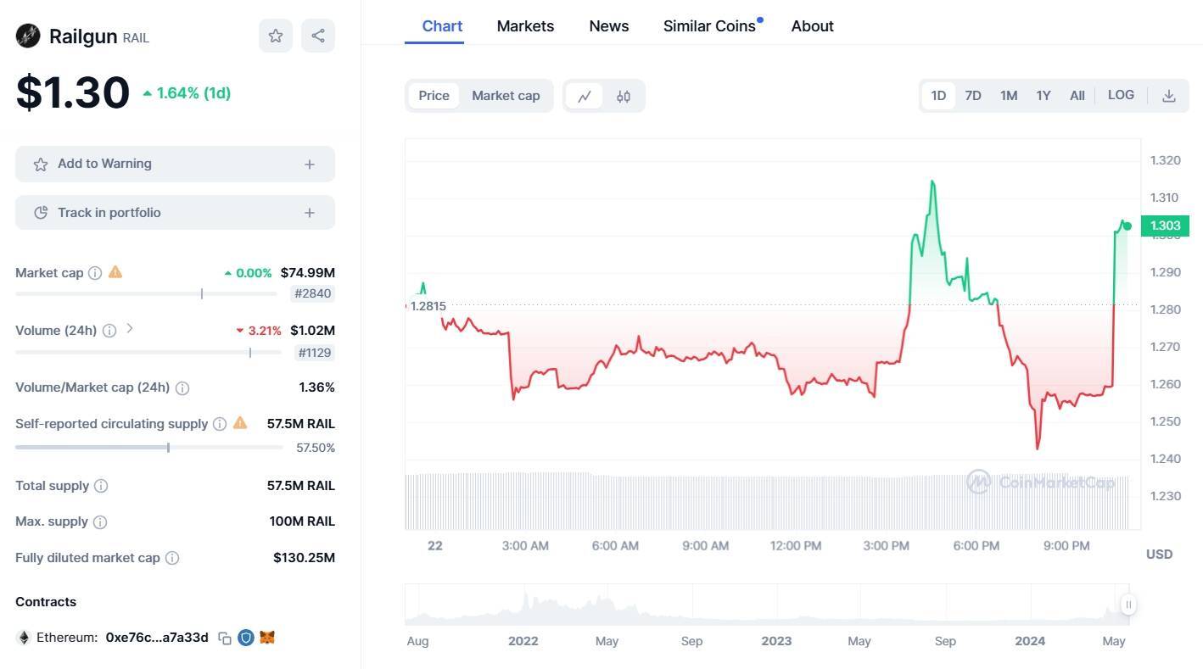Click the star icon to favorite Railgun
The width and height of the screenshot is (1203, 669).
[276, 36]
